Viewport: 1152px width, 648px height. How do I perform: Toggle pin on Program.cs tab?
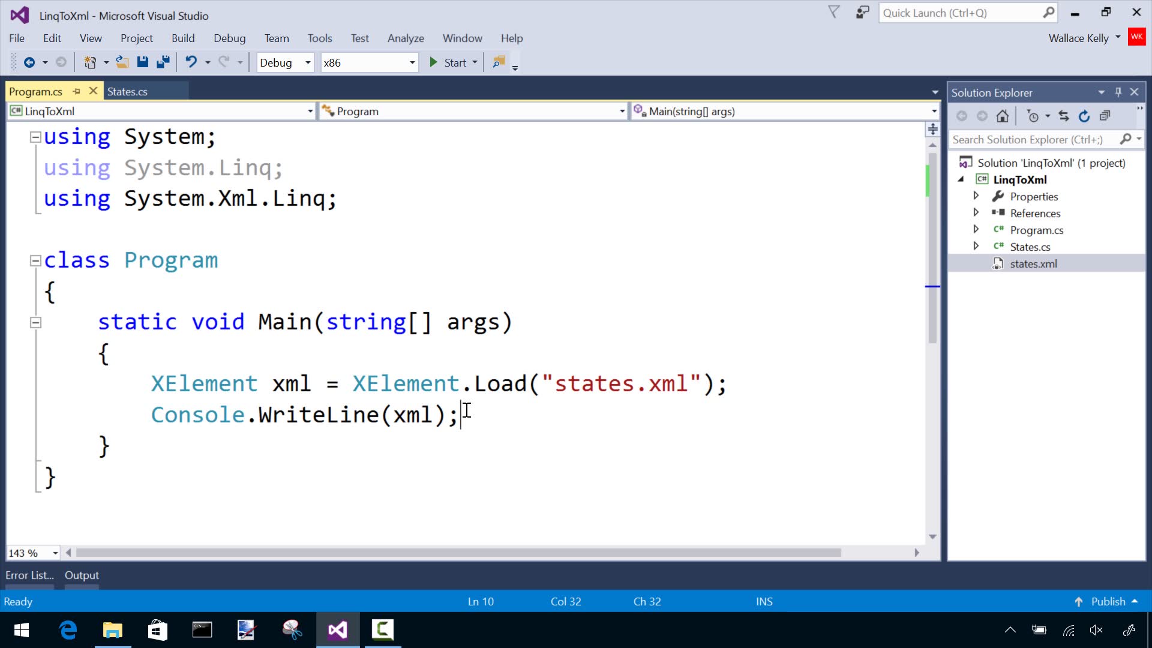click(77, 91)
